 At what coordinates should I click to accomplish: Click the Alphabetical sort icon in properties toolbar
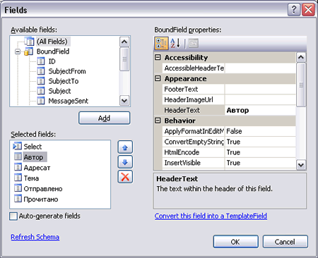pos(175,43)
